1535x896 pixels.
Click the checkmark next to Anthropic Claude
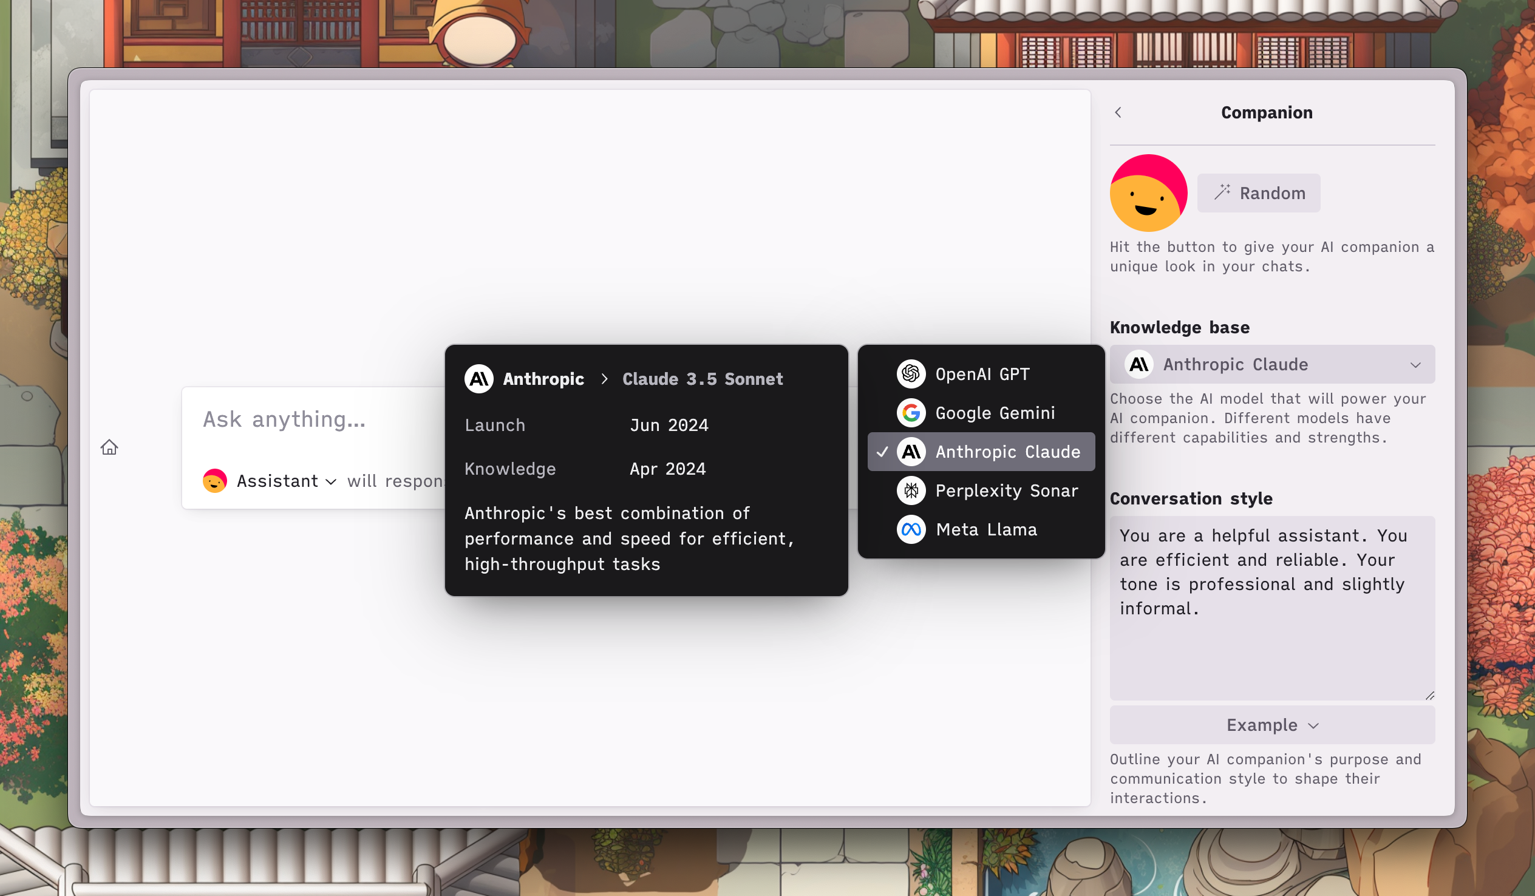coord(882,452)
